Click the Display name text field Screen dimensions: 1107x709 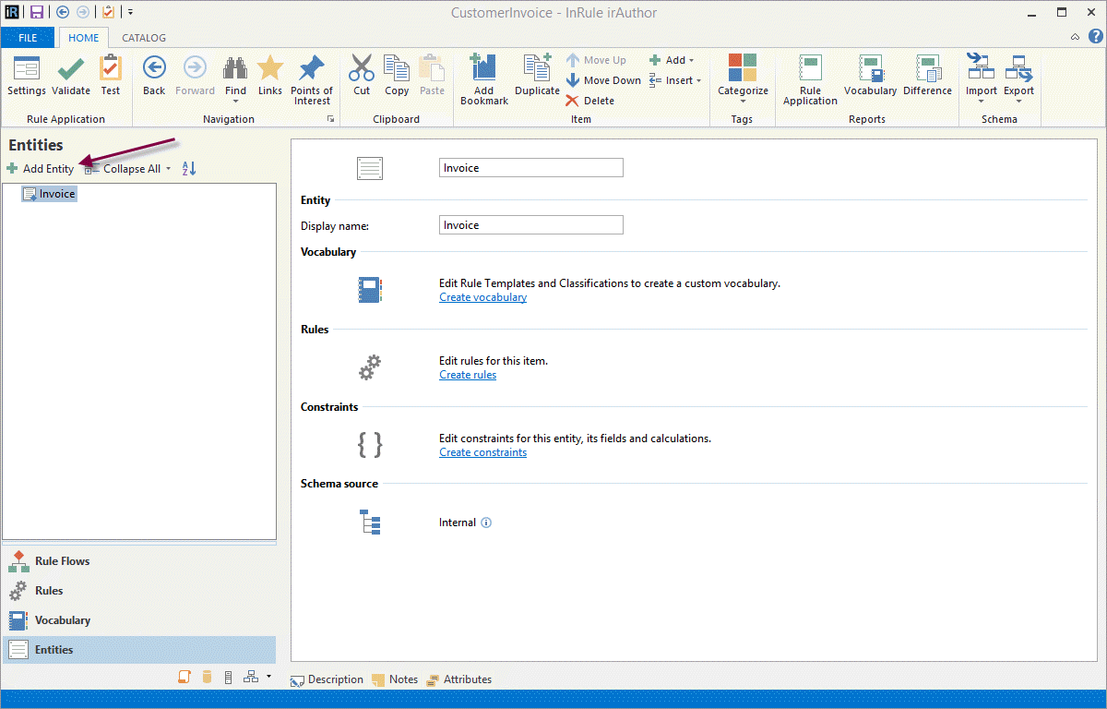click(x=530, y=225)
